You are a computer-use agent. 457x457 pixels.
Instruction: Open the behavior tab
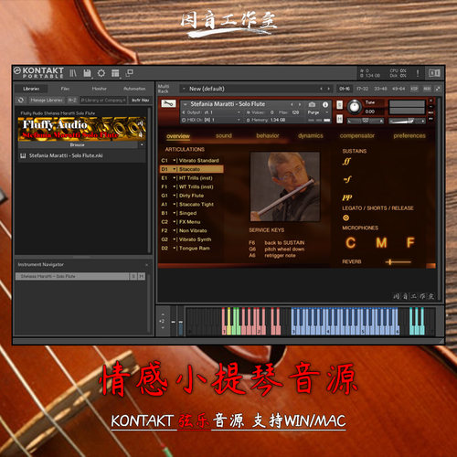click(268, 135)
